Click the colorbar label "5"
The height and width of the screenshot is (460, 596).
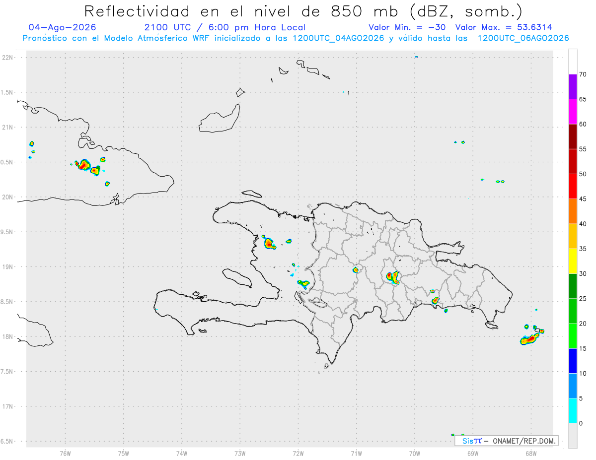[581, 398]
